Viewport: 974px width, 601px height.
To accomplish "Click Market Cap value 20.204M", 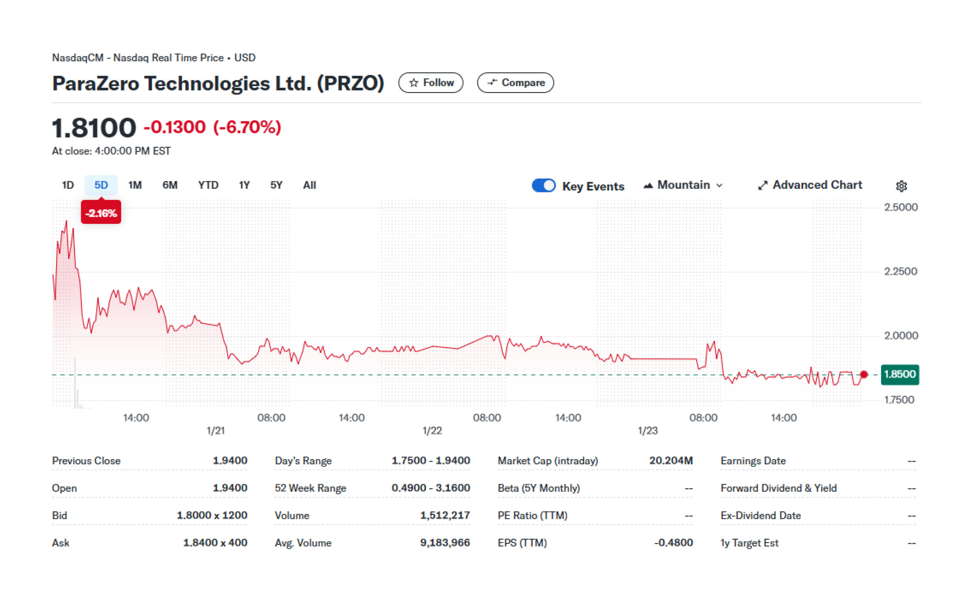I will tap(671, 461).
